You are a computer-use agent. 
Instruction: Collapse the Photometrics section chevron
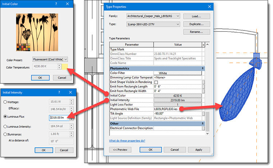pos(202,68)
